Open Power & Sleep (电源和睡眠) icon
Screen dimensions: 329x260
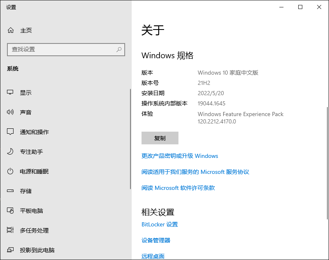pos(11,171)
